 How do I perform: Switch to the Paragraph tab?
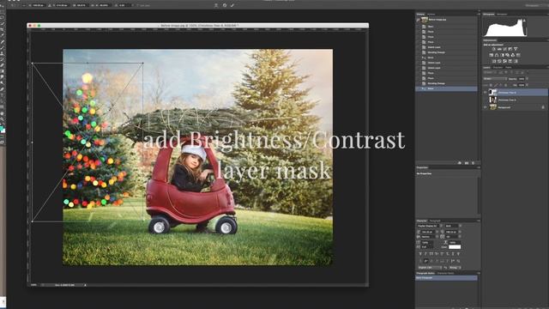pos(435,221)
